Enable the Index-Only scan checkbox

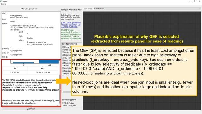(63, 52)
